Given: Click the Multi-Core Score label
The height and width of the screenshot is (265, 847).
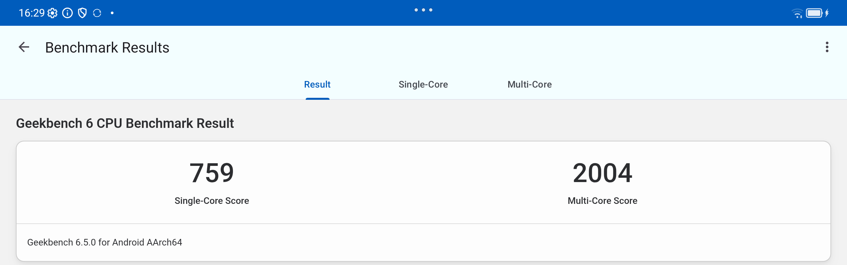Looking at the screenshot, I should point(602,201).
